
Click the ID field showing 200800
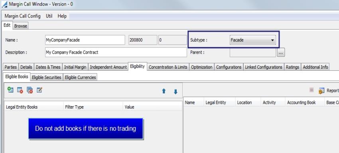coord(143,40)
